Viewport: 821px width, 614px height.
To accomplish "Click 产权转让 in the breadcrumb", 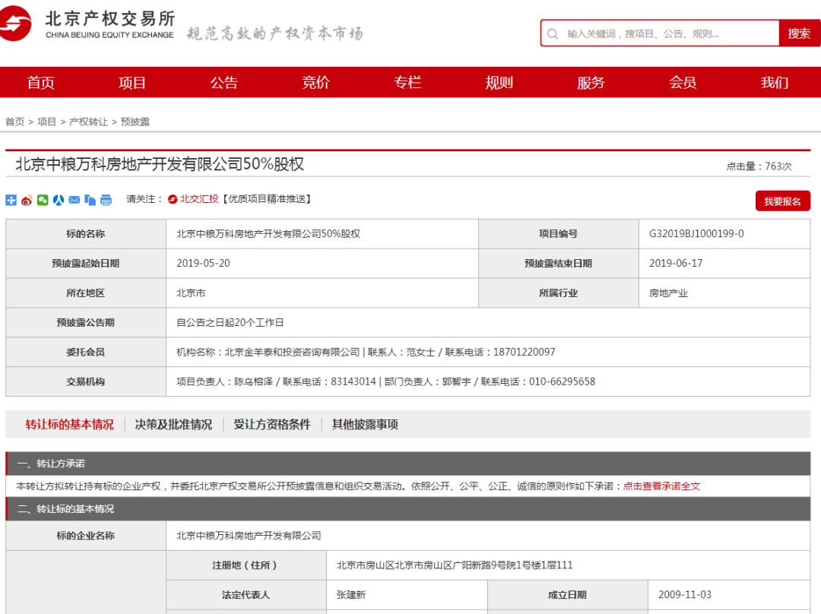I will click(88, 122).
